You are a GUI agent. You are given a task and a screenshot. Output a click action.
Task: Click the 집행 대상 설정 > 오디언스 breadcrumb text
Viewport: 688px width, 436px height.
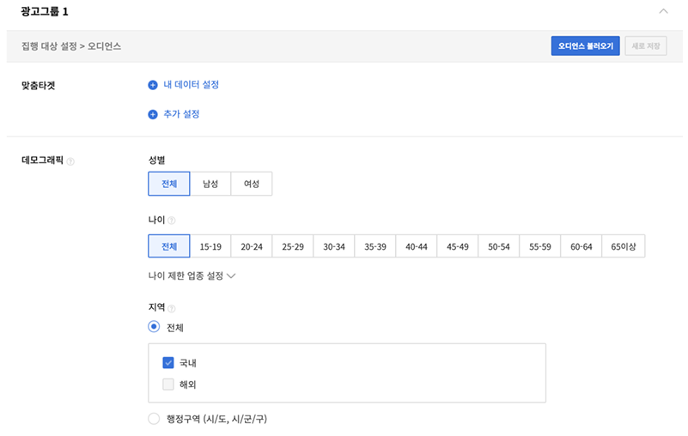coord(71,46)
